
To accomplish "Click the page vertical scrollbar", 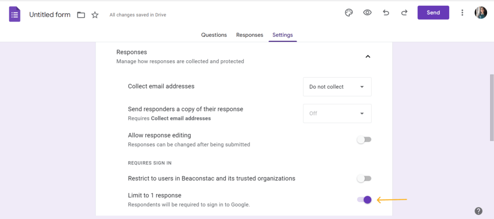I will 492,107.
